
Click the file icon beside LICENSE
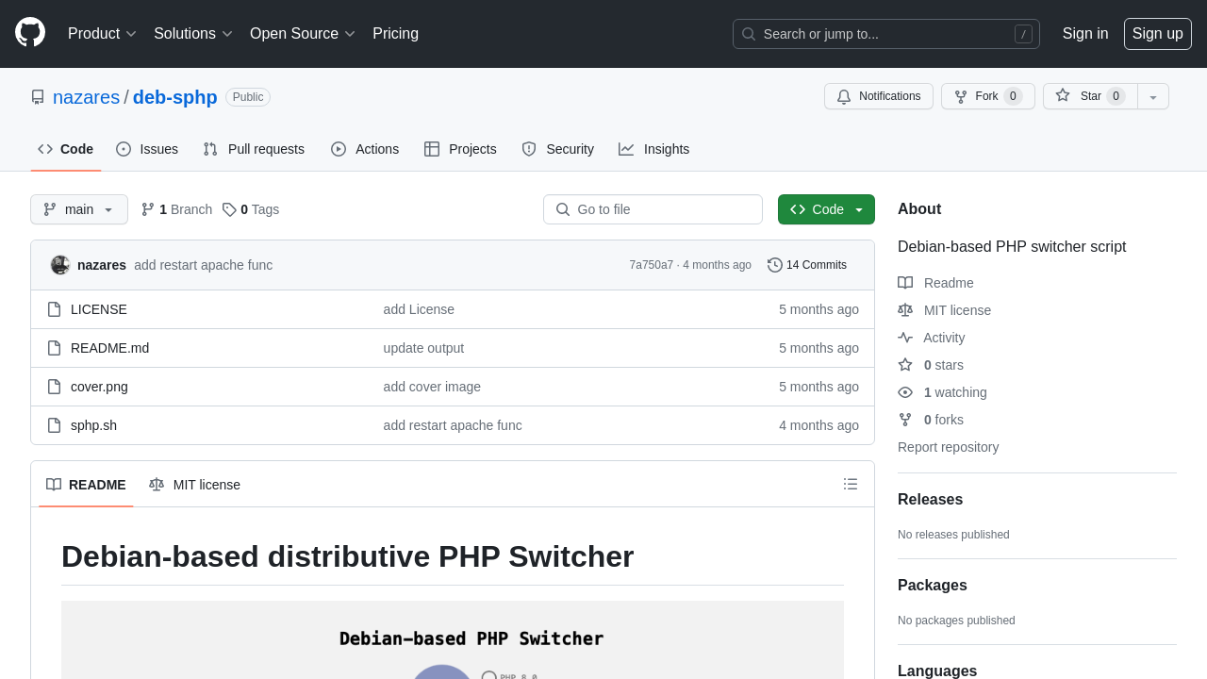pyautogui.click(x=54, y=309)
